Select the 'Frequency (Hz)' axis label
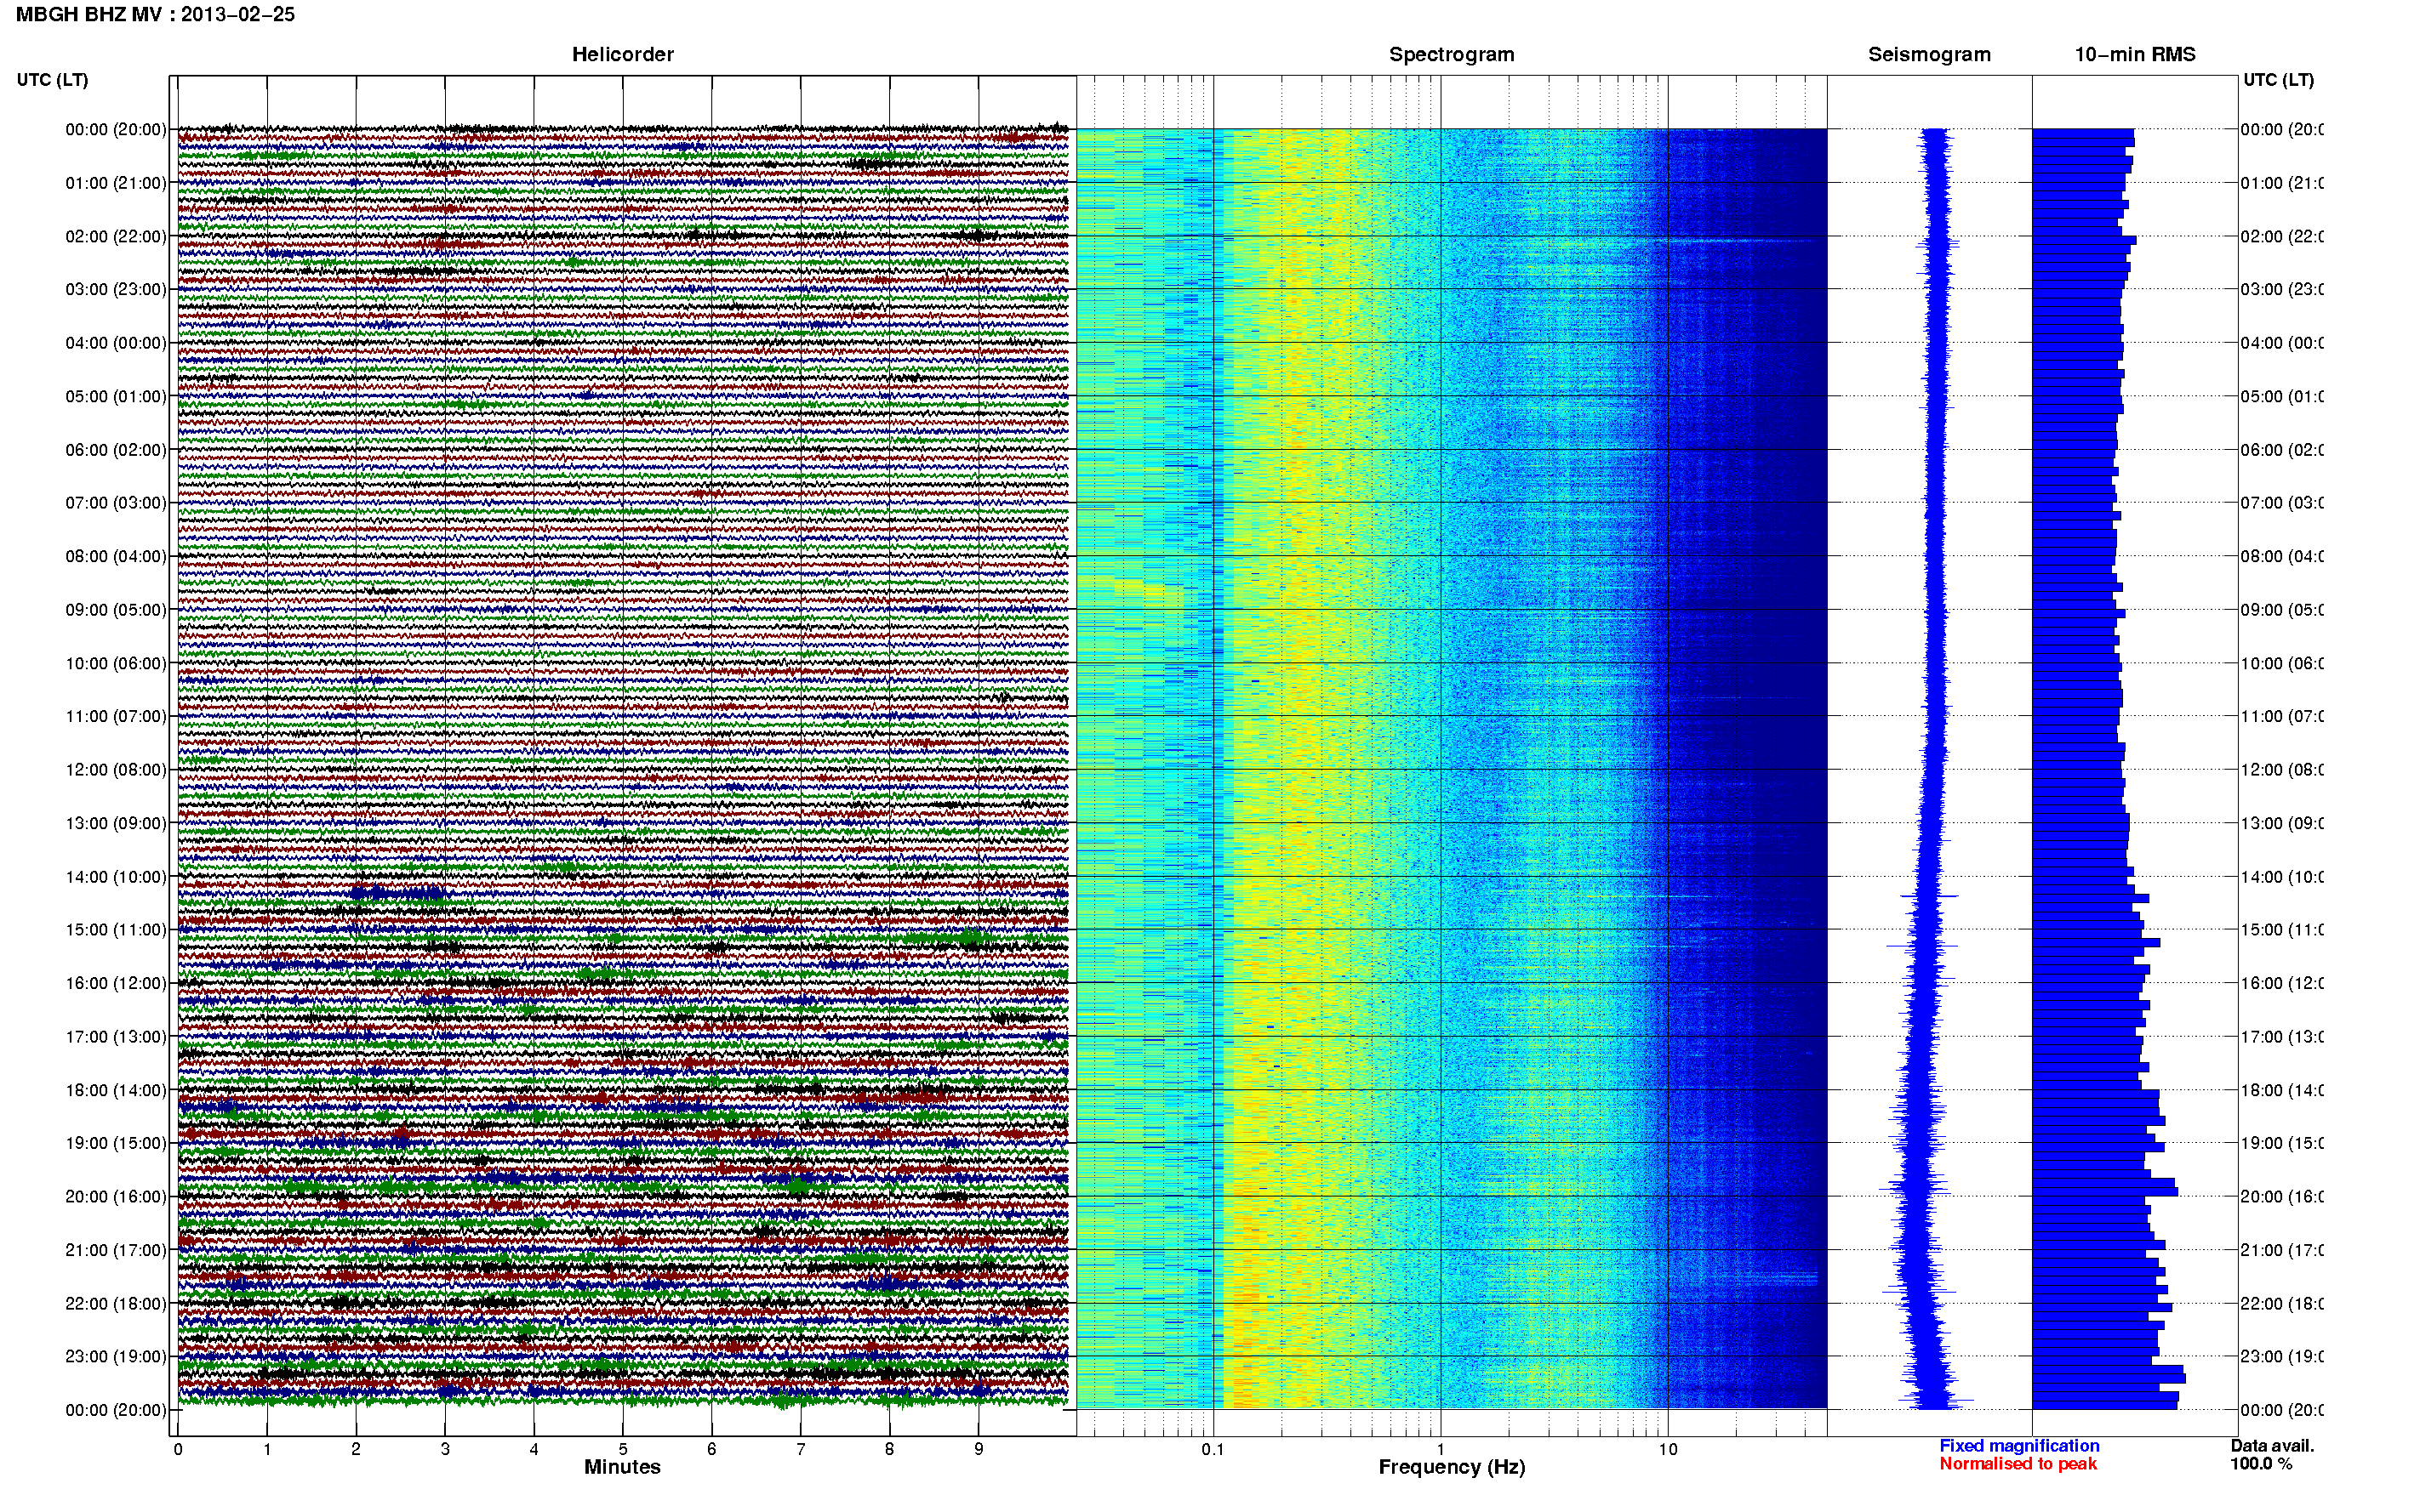2420x1512 pixels. 1452,1467
